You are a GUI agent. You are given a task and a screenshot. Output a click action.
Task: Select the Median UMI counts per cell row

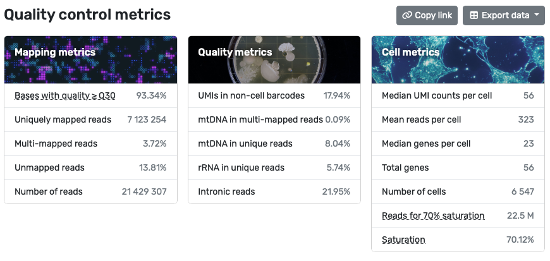coord(458,95)
